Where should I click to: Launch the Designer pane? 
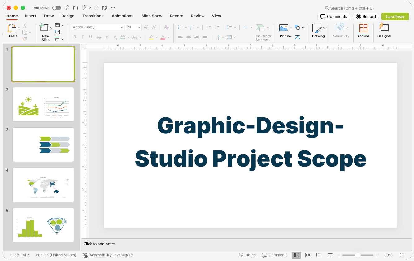pyautogui.click(x=384, y=31)
